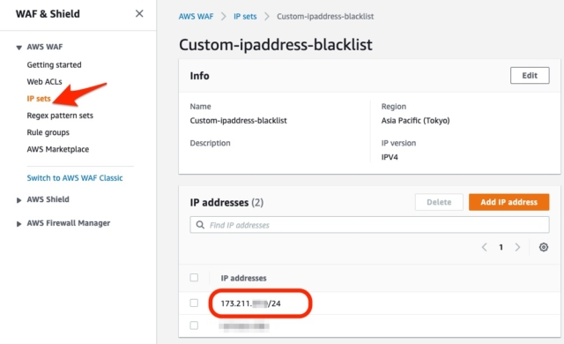Collapse the AWS WAF tree section
Viewport: 564px width, 344px height.
(x=19, y=48)
